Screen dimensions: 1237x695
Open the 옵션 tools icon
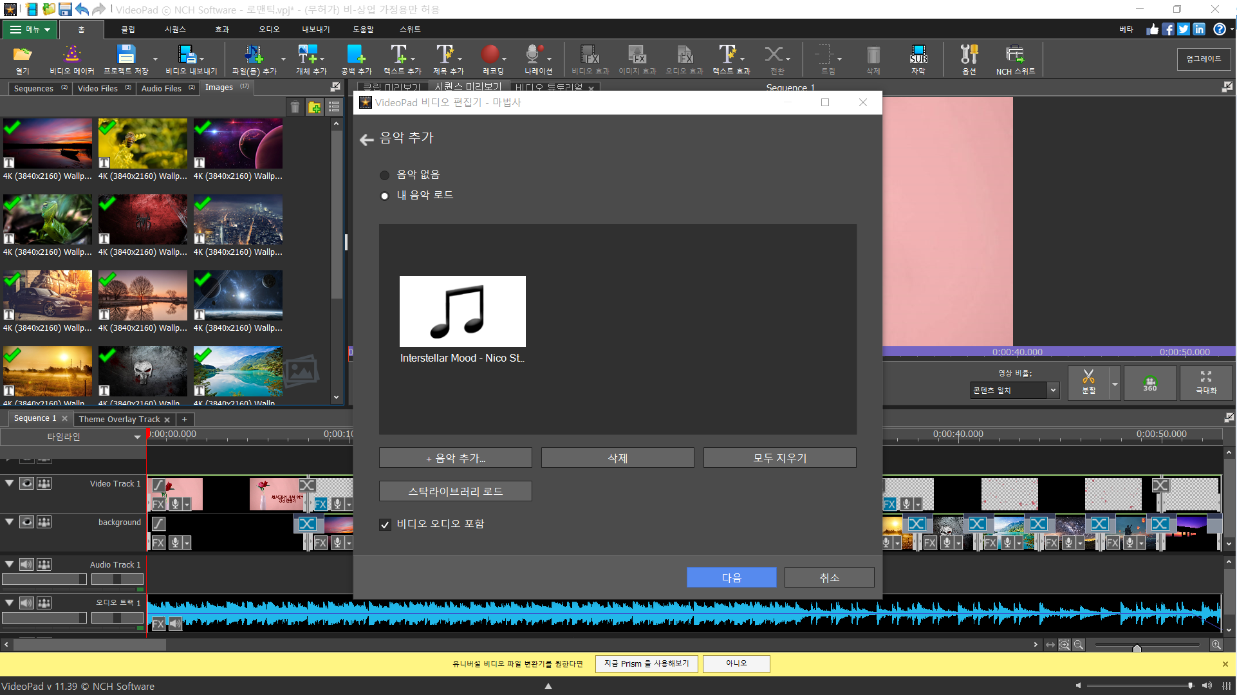coord(969,55)
